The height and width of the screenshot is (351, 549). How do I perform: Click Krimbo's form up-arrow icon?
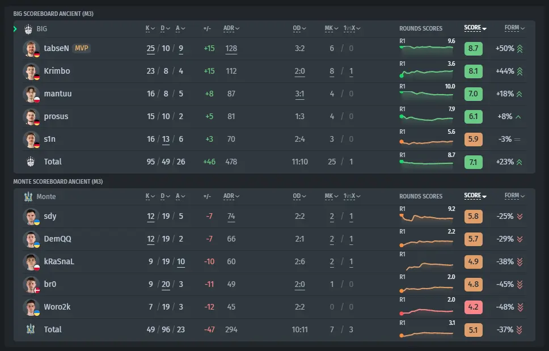pos(520,71)
